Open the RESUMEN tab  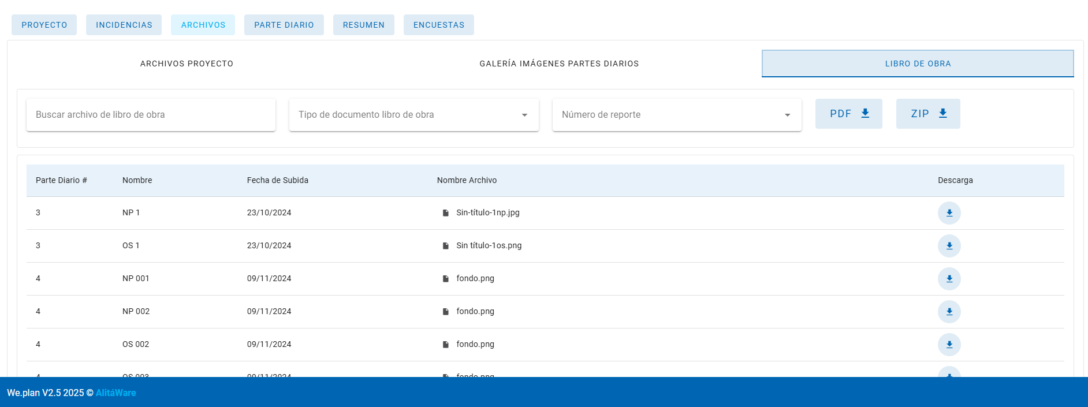coord(364,25)
